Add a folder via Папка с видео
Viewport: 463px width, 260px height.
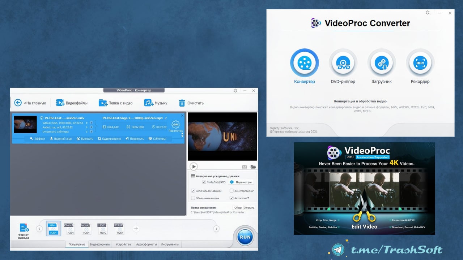click(x=116, y=103)
